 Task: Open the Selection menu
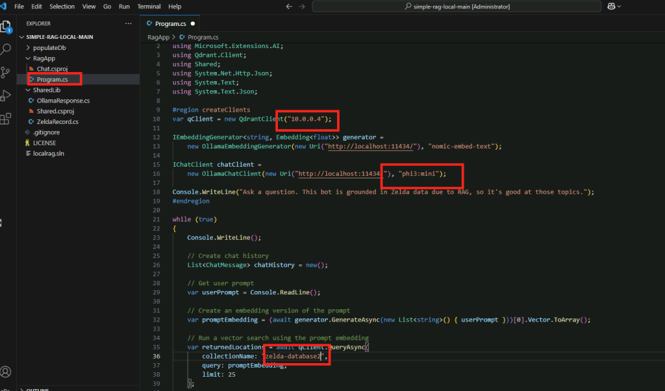pos(62,6)
